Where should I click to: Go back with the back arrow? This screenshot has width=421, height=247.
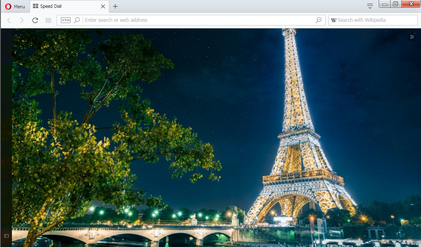9,20
